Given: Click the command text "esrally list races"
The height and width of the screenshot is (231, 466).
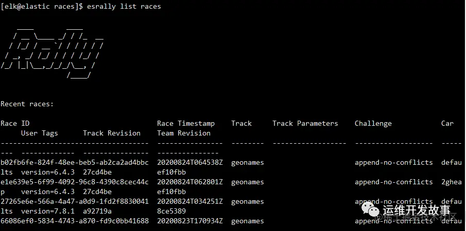Looking at the screenshot, I should pos(124,7).
